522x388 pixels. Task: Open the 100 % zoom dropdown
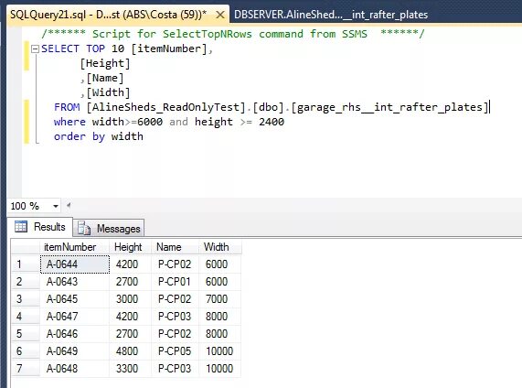coord(56,206)
